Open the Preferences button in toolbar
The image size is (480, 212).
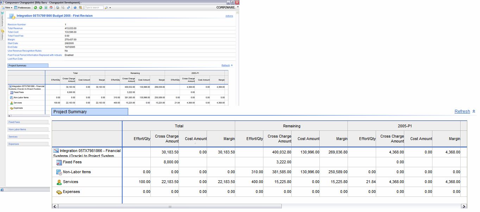[x=22, y=7]
